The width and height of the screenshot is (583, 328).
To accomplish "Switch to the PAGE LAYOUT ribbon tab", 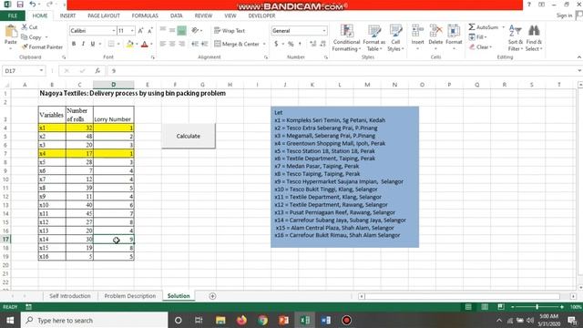I will pos(104,15).
